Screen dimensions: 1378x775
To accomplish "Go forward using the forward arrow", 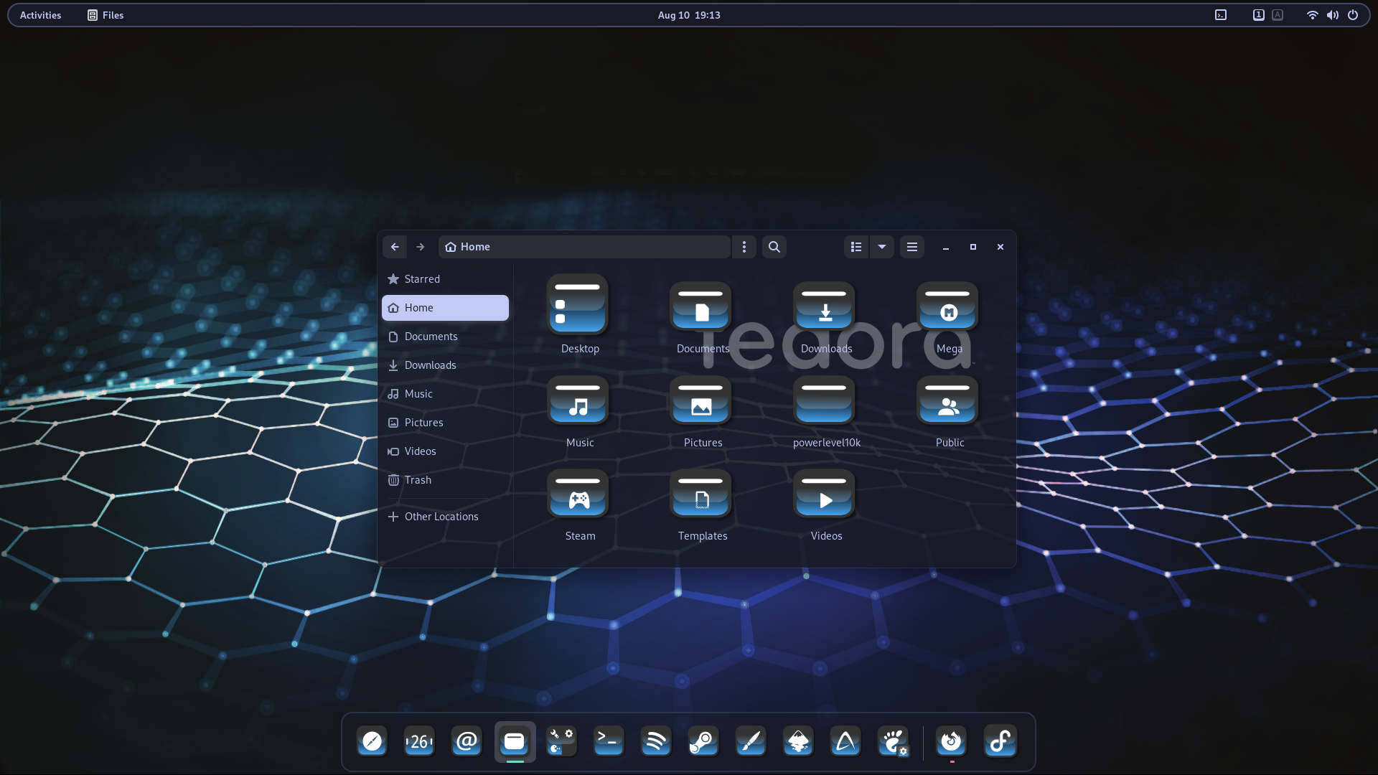I will coord(421,247).
